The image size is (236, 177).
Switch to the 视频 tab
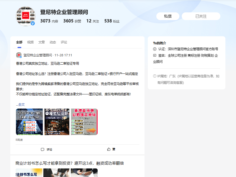coord(30,42)
